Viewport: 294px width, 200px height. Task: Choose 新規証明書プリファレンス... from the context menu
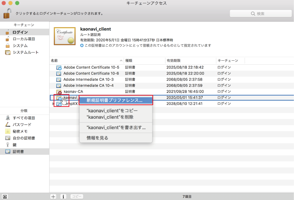116,100
